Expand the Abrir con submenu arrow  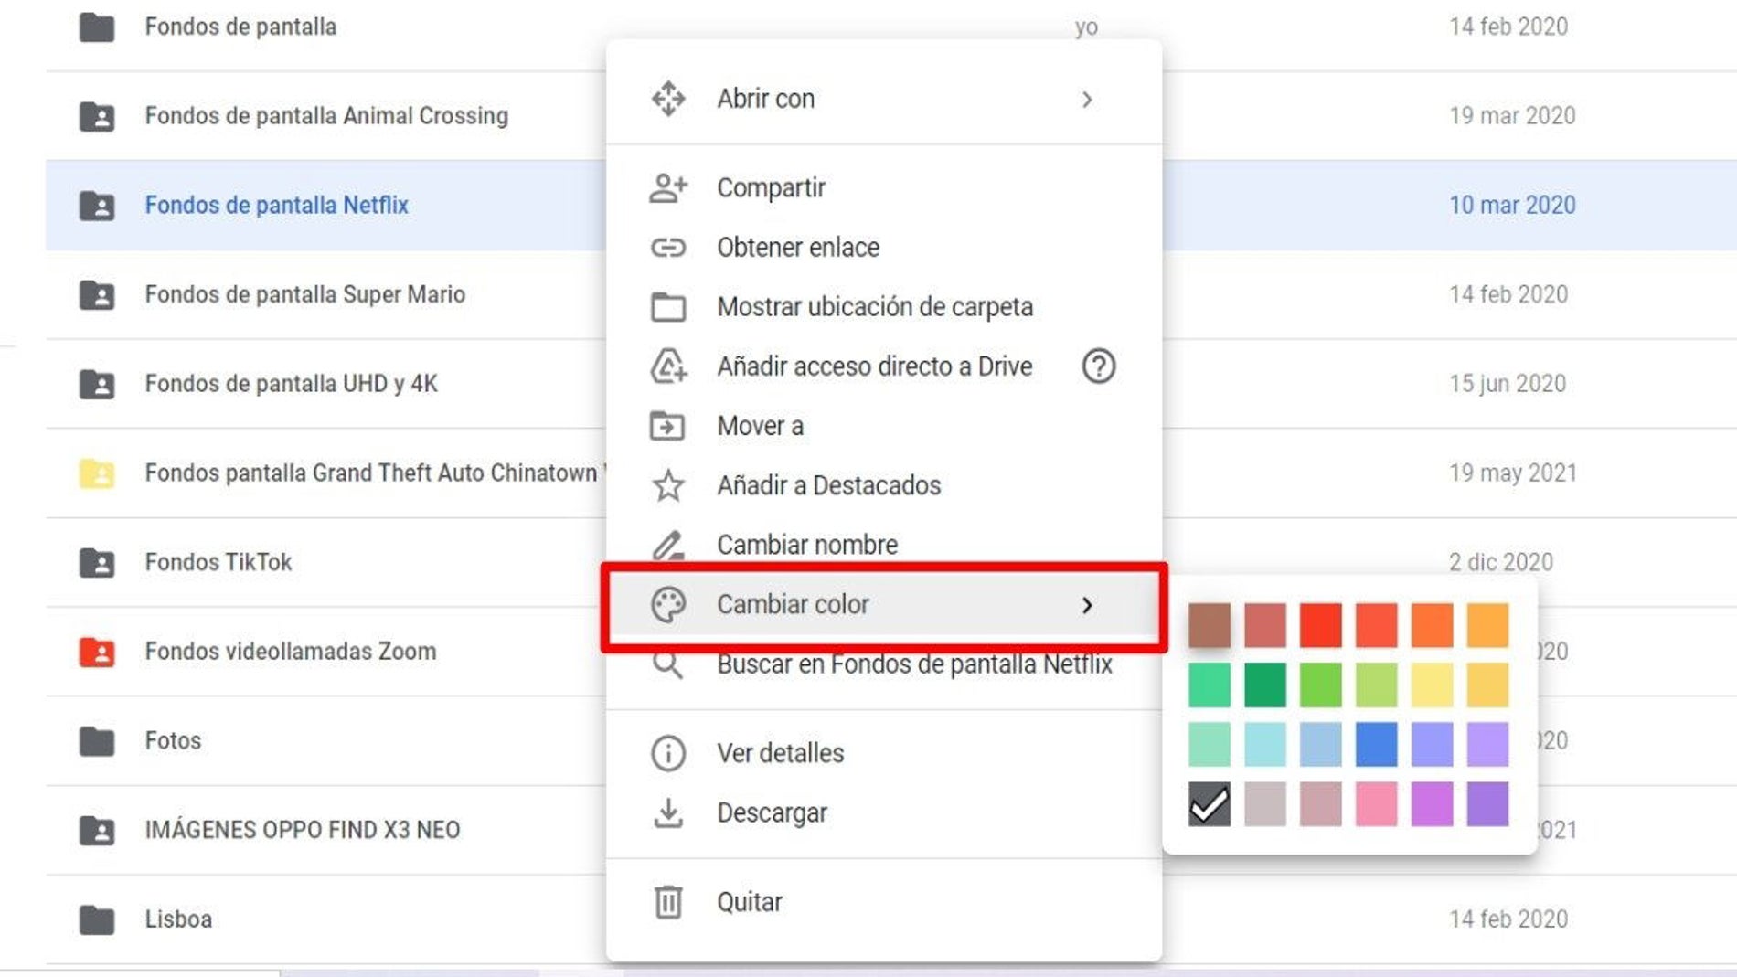point(1086,100)
